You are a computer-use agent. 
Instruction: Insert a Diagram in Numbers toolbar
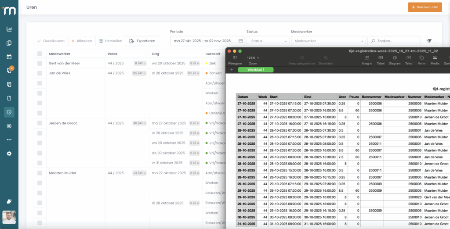pyautogui.click(x=394, y=58)
